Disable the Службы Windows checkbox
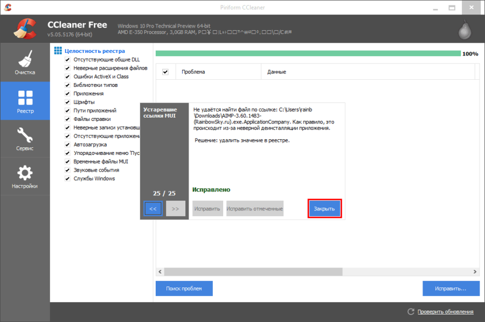This screenshot has width=485, height=322. 67,179
